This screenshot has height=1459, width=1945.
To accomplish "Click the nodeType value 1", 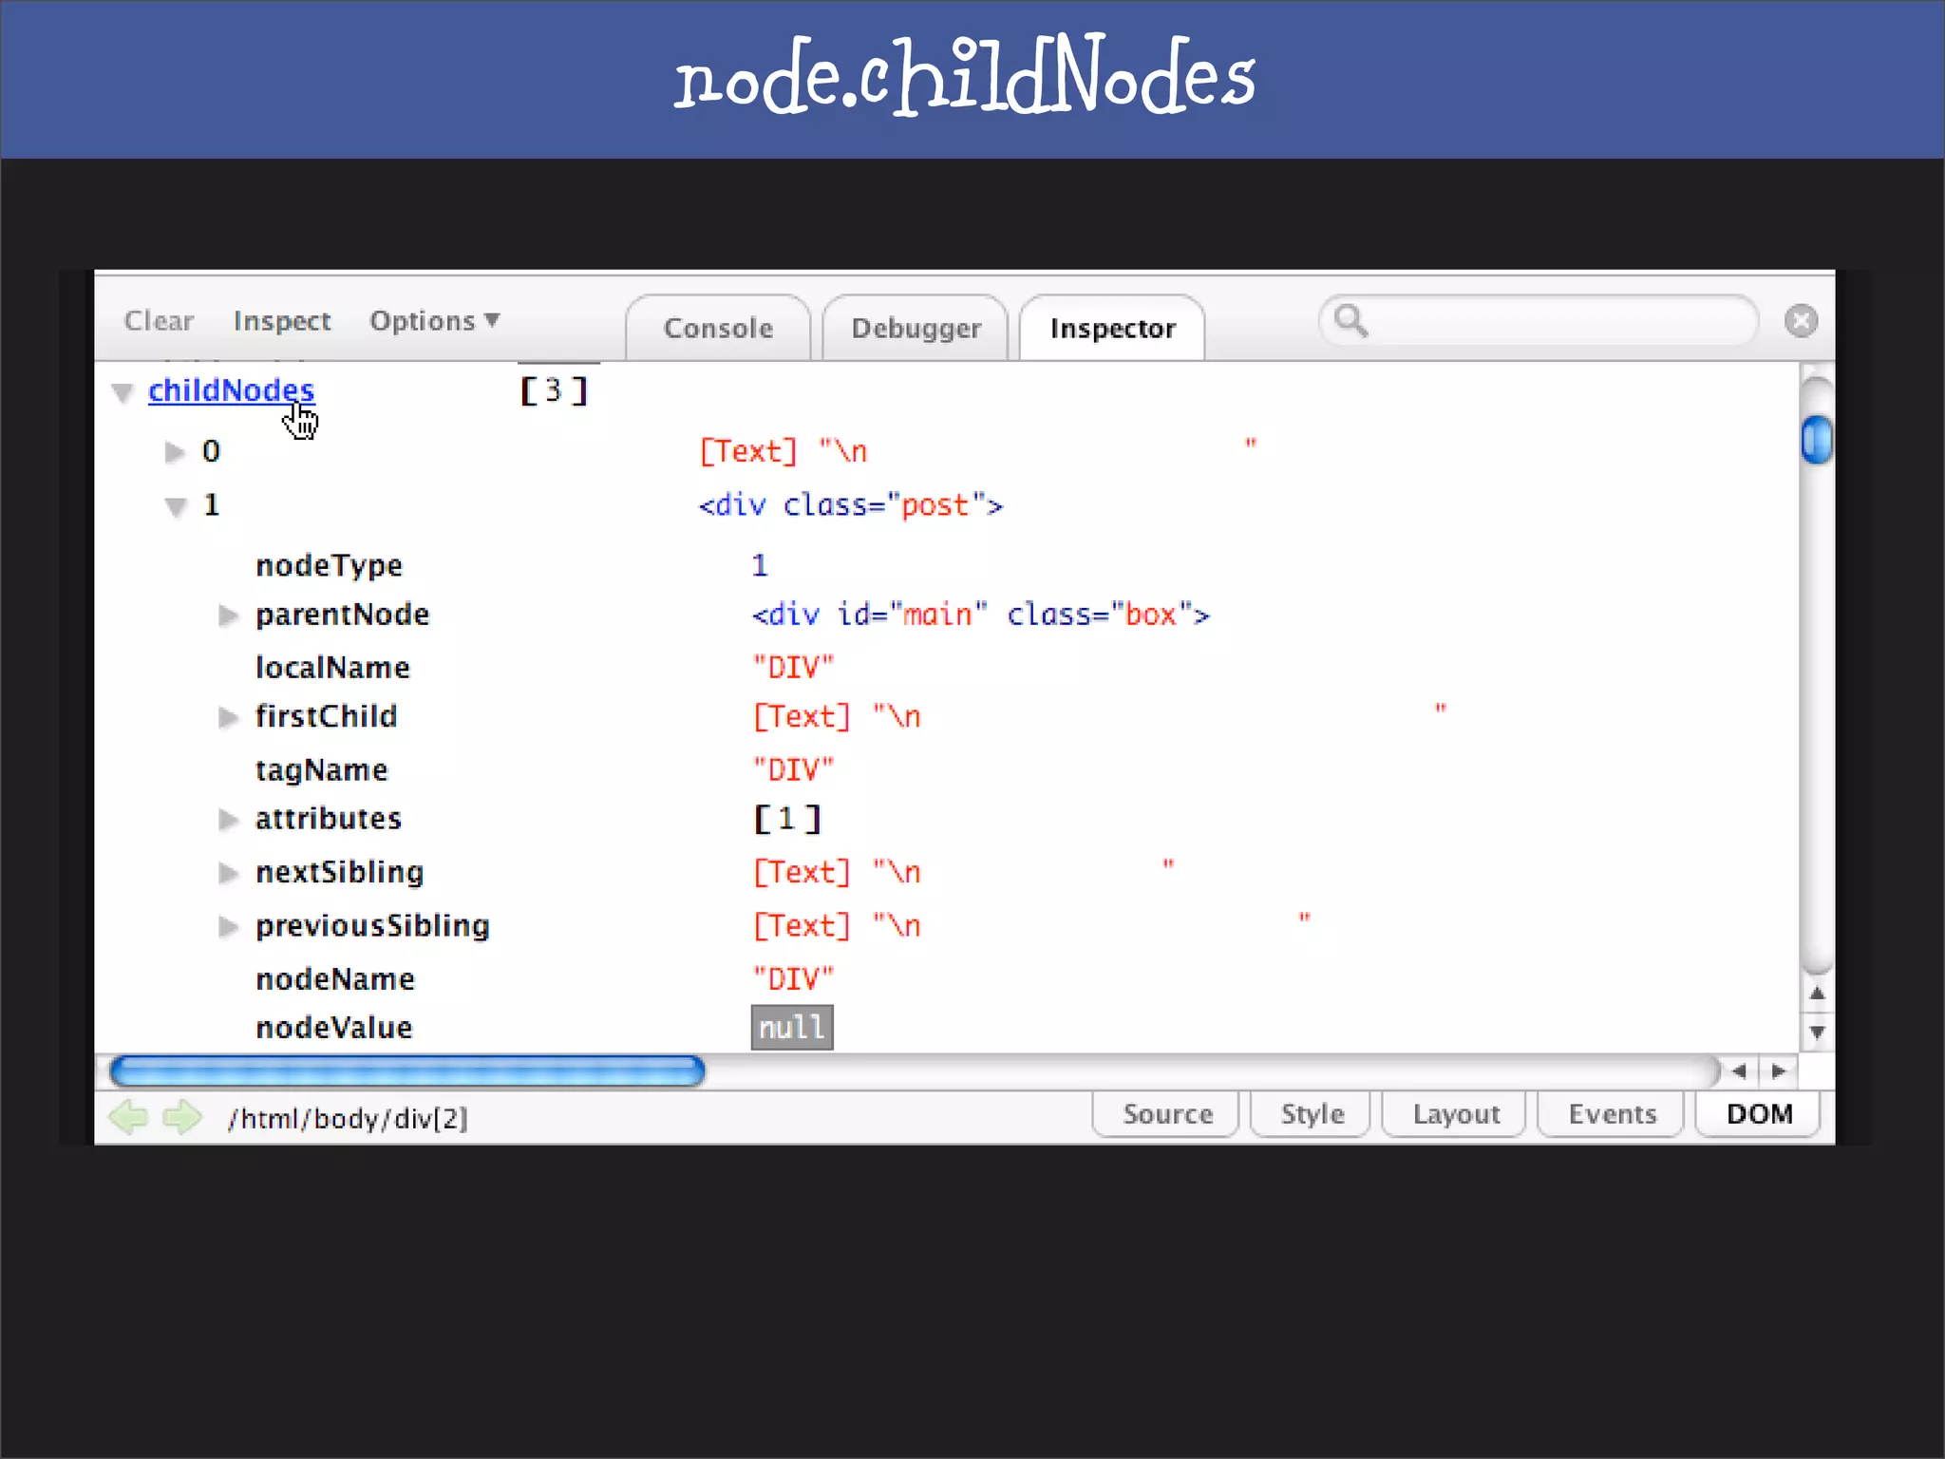I will [x=760, y=566].
